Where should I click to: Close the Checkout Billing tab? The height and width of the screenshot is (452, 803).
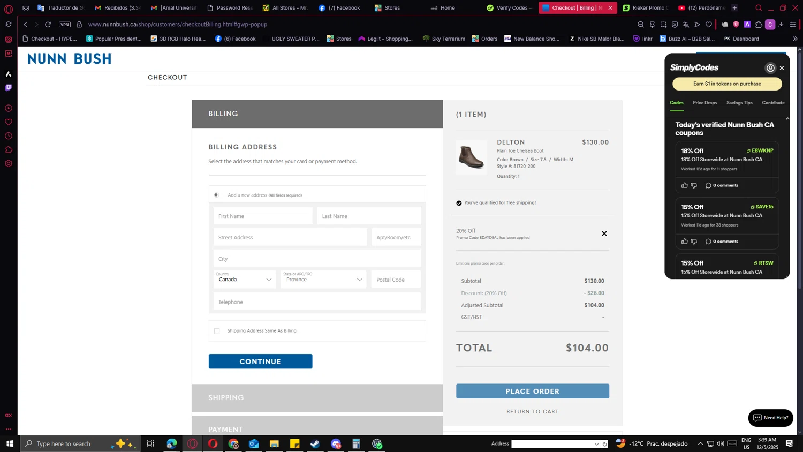(x=610, y=8)
